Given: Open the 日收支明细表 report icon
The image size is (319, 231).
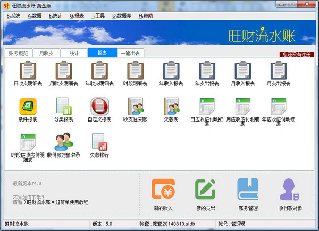Looking at the screenshot, I should click(28, 70).
